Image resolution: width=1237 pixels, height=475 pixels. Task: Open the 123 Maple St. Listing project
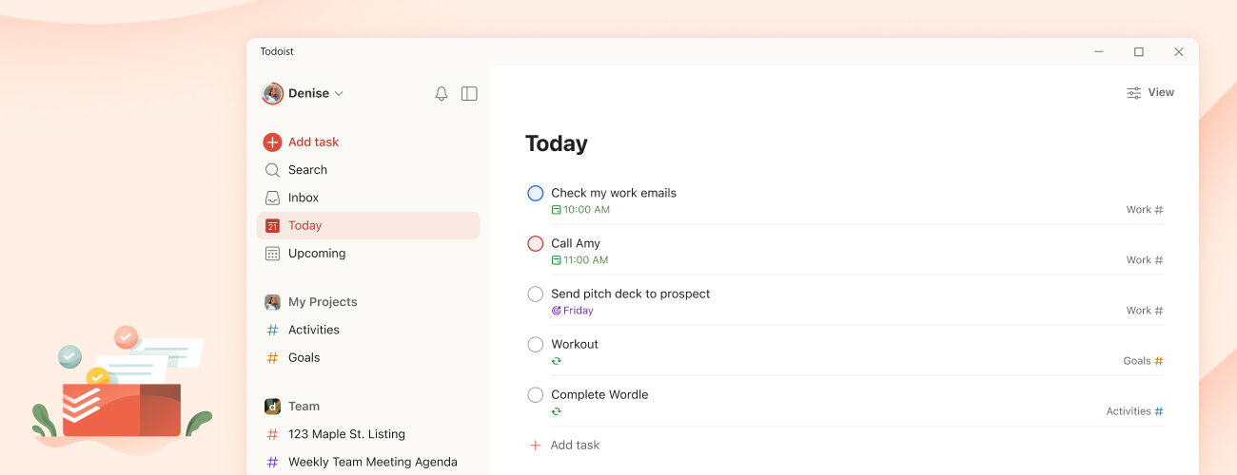tap(346, 434)
